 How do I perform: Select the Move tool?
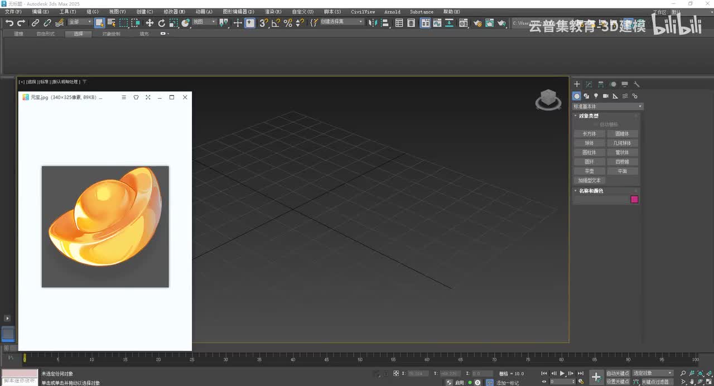coord(149,23)
